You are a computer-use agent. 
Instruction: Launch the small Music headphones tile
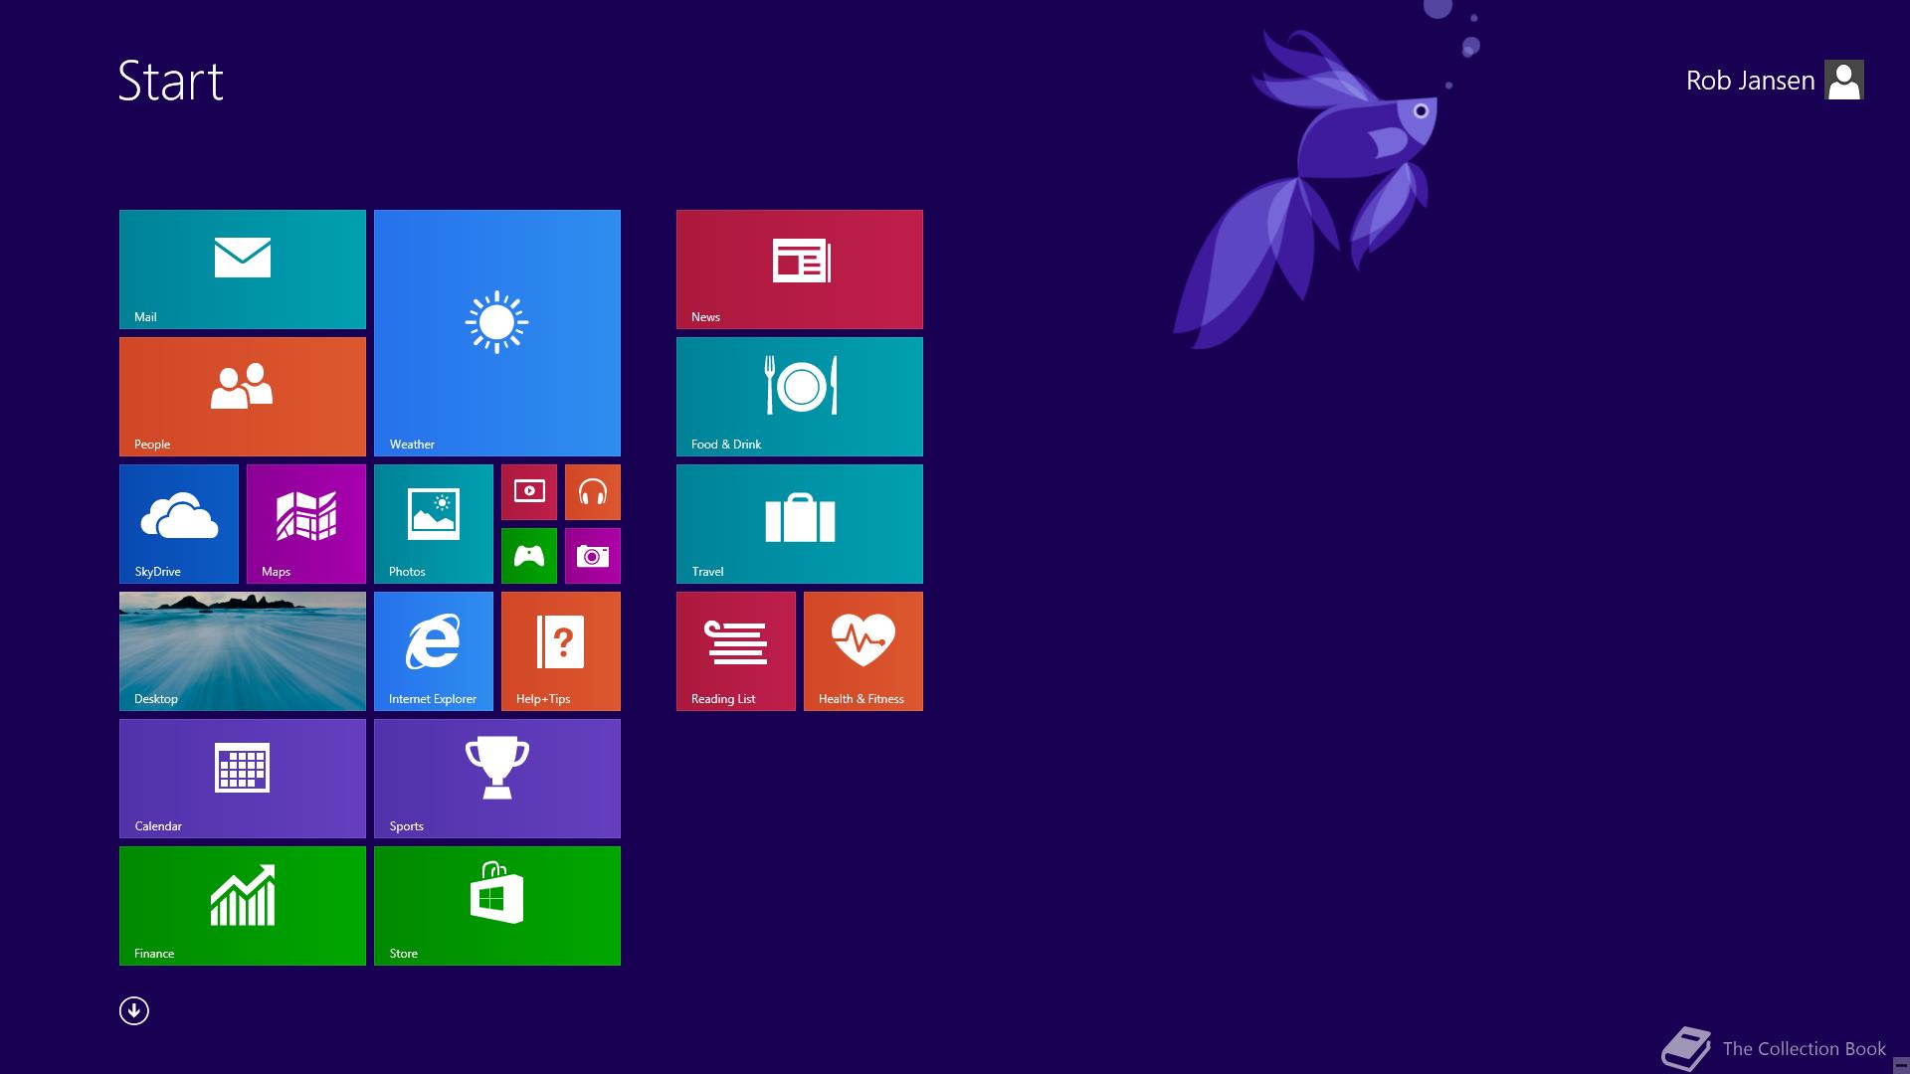(593, 492)
